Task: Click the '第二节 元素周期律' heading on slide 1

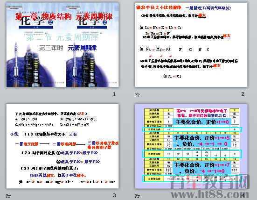Action: tap(63, 37)
